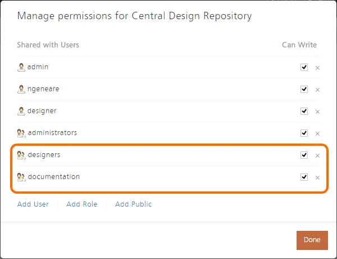Click the designers role group icon
The width and height of the screenshot is (337, 259).
point(21,155)
